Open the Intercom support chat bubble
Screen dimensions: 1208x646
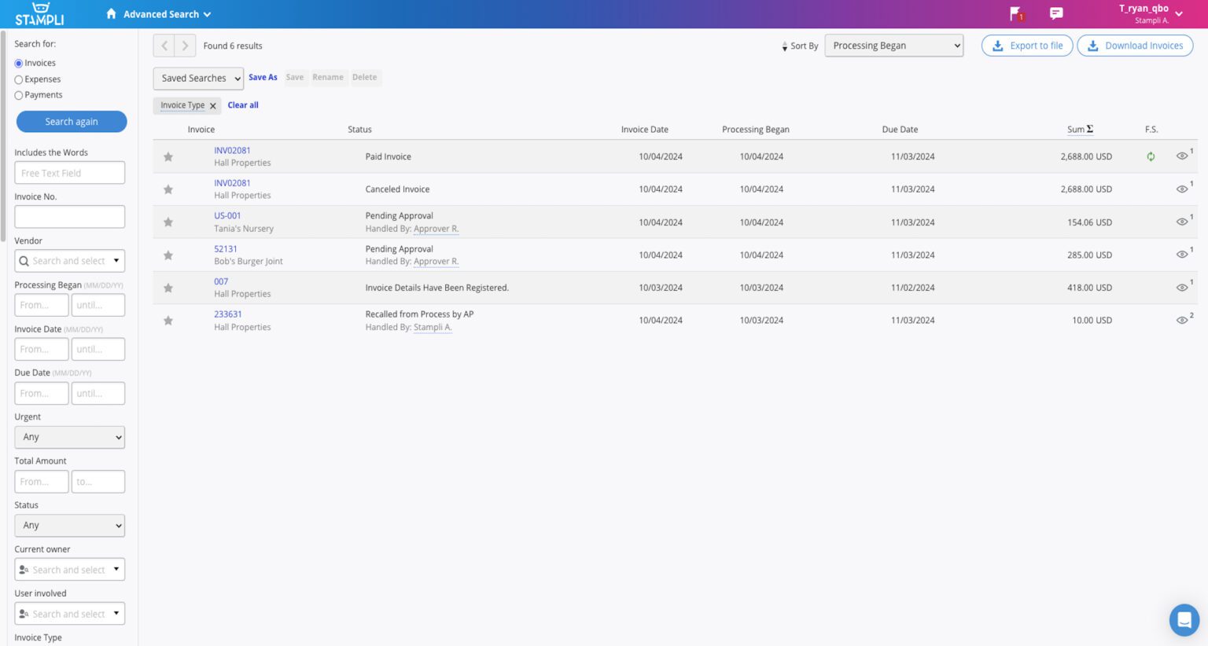point(1184,620)
